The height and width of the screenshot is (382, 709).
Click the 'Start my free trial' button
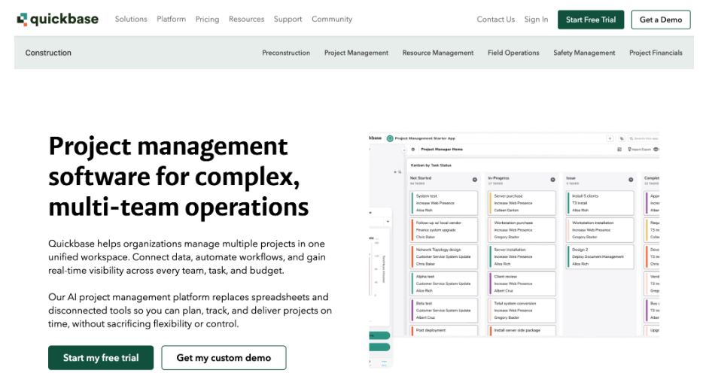click(101, 358)
